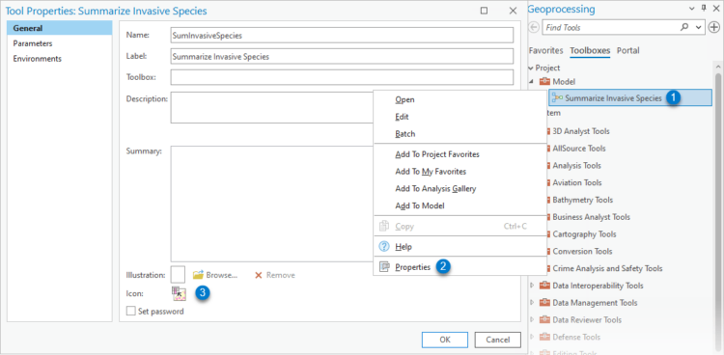This screenshot has width=724, height=355.
Task: Collapse the Model toolbox node
Action: 531,82
